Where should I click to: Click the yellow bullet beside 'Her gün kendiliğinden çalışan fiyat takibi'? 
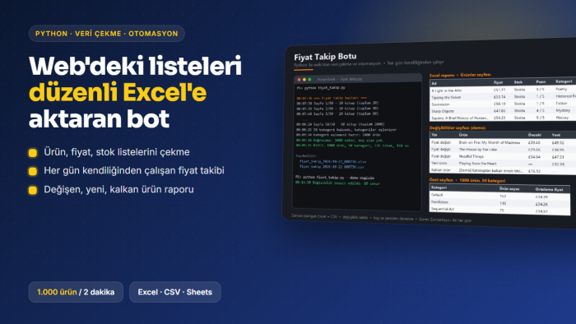tap(33, 171)
